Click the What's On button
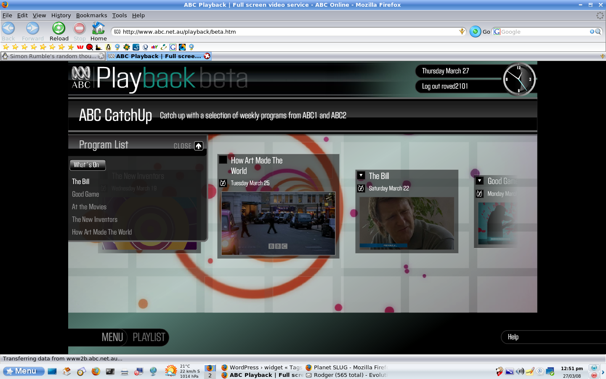 88,165
